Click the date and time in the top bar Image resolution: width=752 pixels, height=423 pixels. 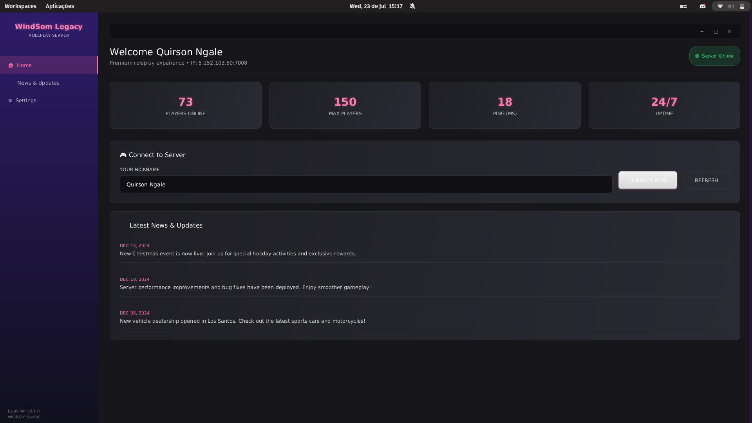(376, 6)
